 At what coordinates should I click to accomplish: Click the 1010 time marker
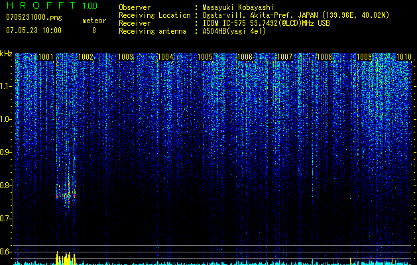(x=404, y=57)
